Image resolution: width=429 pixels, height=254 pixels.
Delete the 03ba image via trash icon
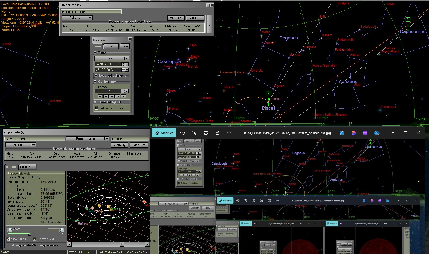point(194,133)
